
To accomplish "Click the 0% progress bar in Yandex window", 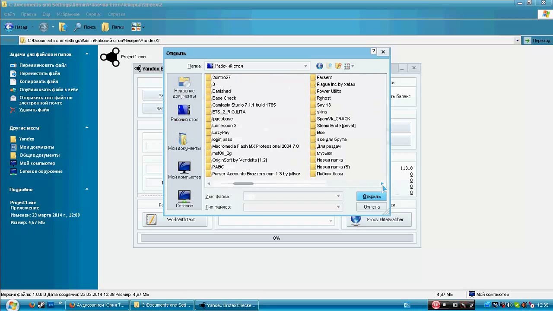I will click(276, 238).
